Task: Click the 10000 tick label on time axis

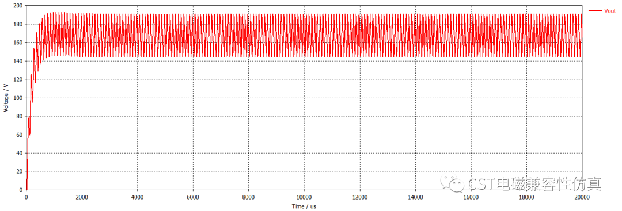Action: pyautogui.click(x=304, y=197)
